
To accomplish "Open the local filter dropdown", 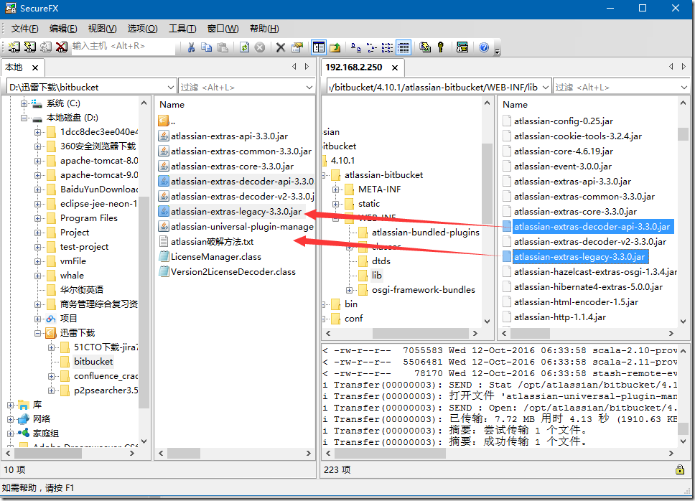I will click(309, 88).
